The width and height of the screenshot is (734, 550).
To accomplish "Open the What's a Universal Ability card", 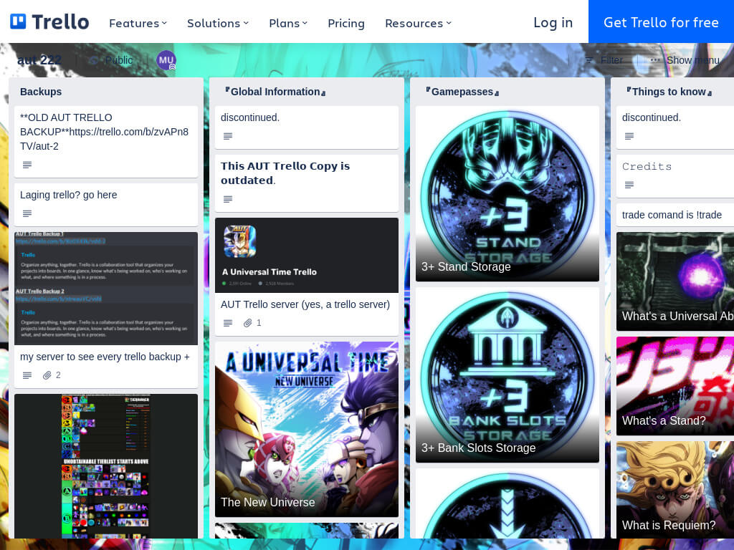I will tap(675, 281).
